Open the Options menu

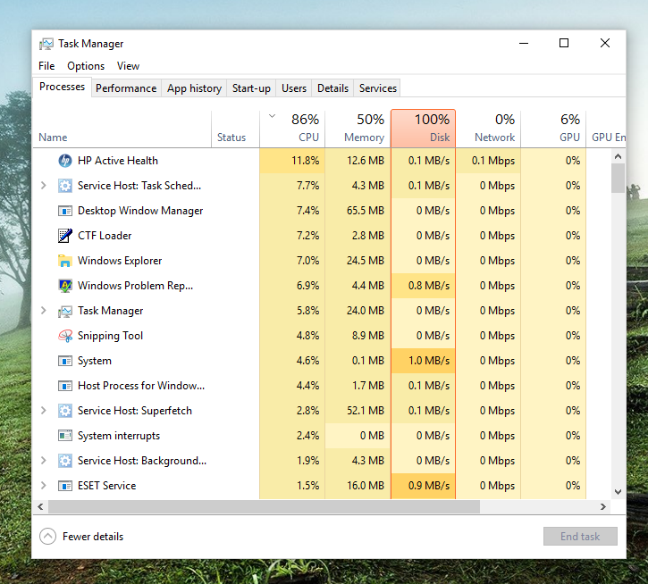pyautogui.click(x=86, y=66)
